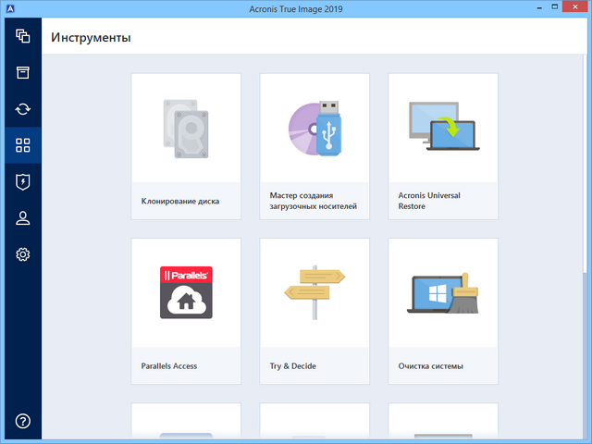Viewport: 592px width, 444px height.
Task: Close the Acronis True Image window
Action: (x=571, y=9)
